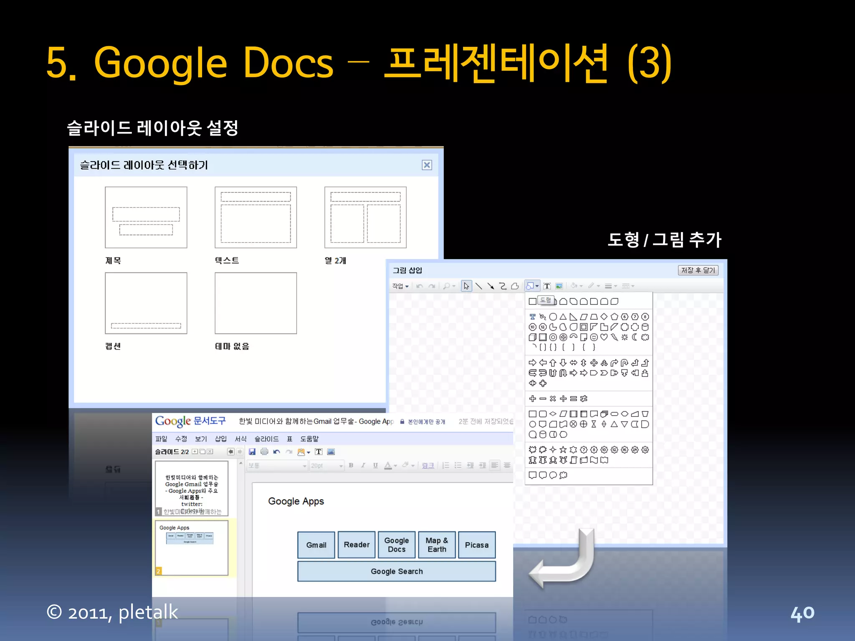
Task: Open the shapes dropdown button
Action: (x=532, y=286)
